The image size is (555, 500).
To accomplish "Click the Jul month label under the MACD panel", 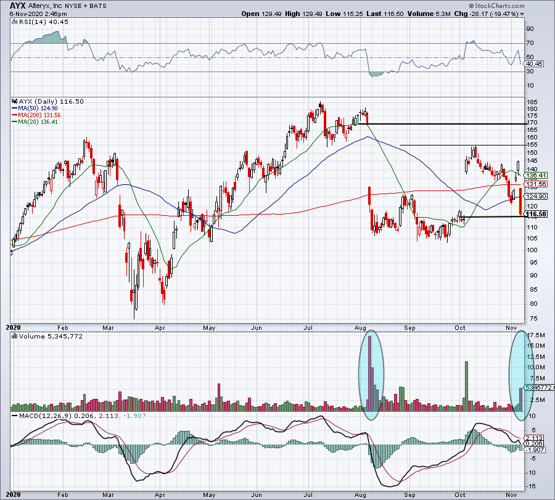I will click(308, 494).
